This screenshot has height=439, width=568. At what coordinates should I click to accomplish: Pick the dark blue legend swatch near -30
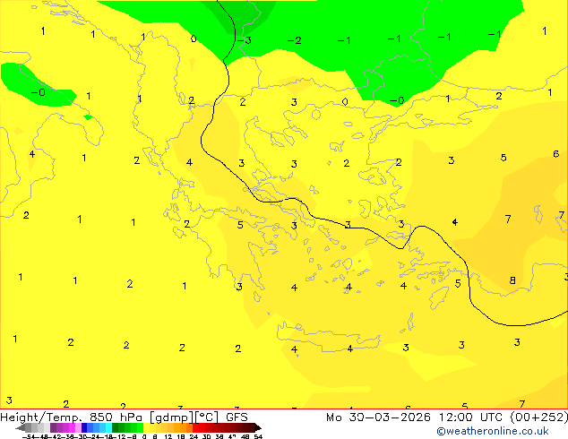pos(84,427)
